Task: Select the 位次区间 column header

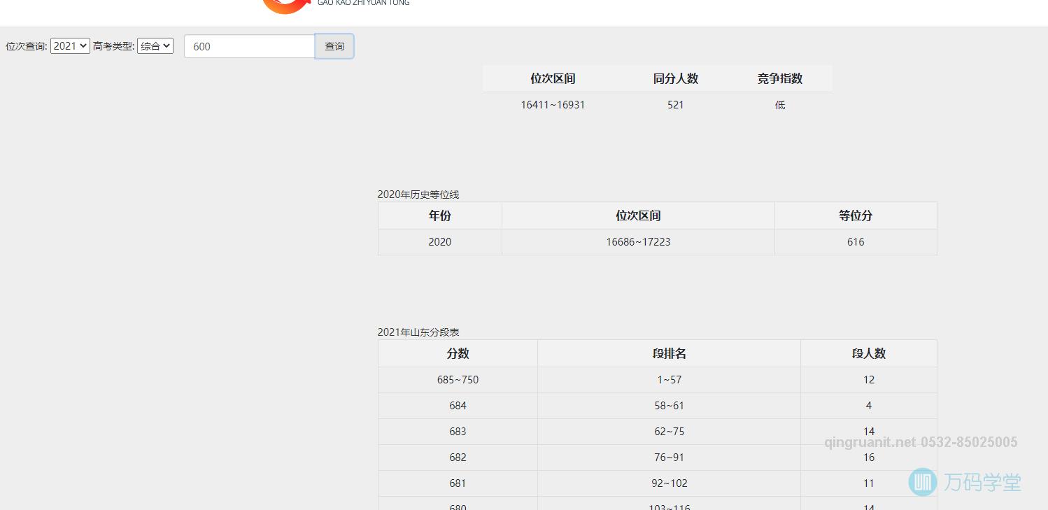Action: 552,78
